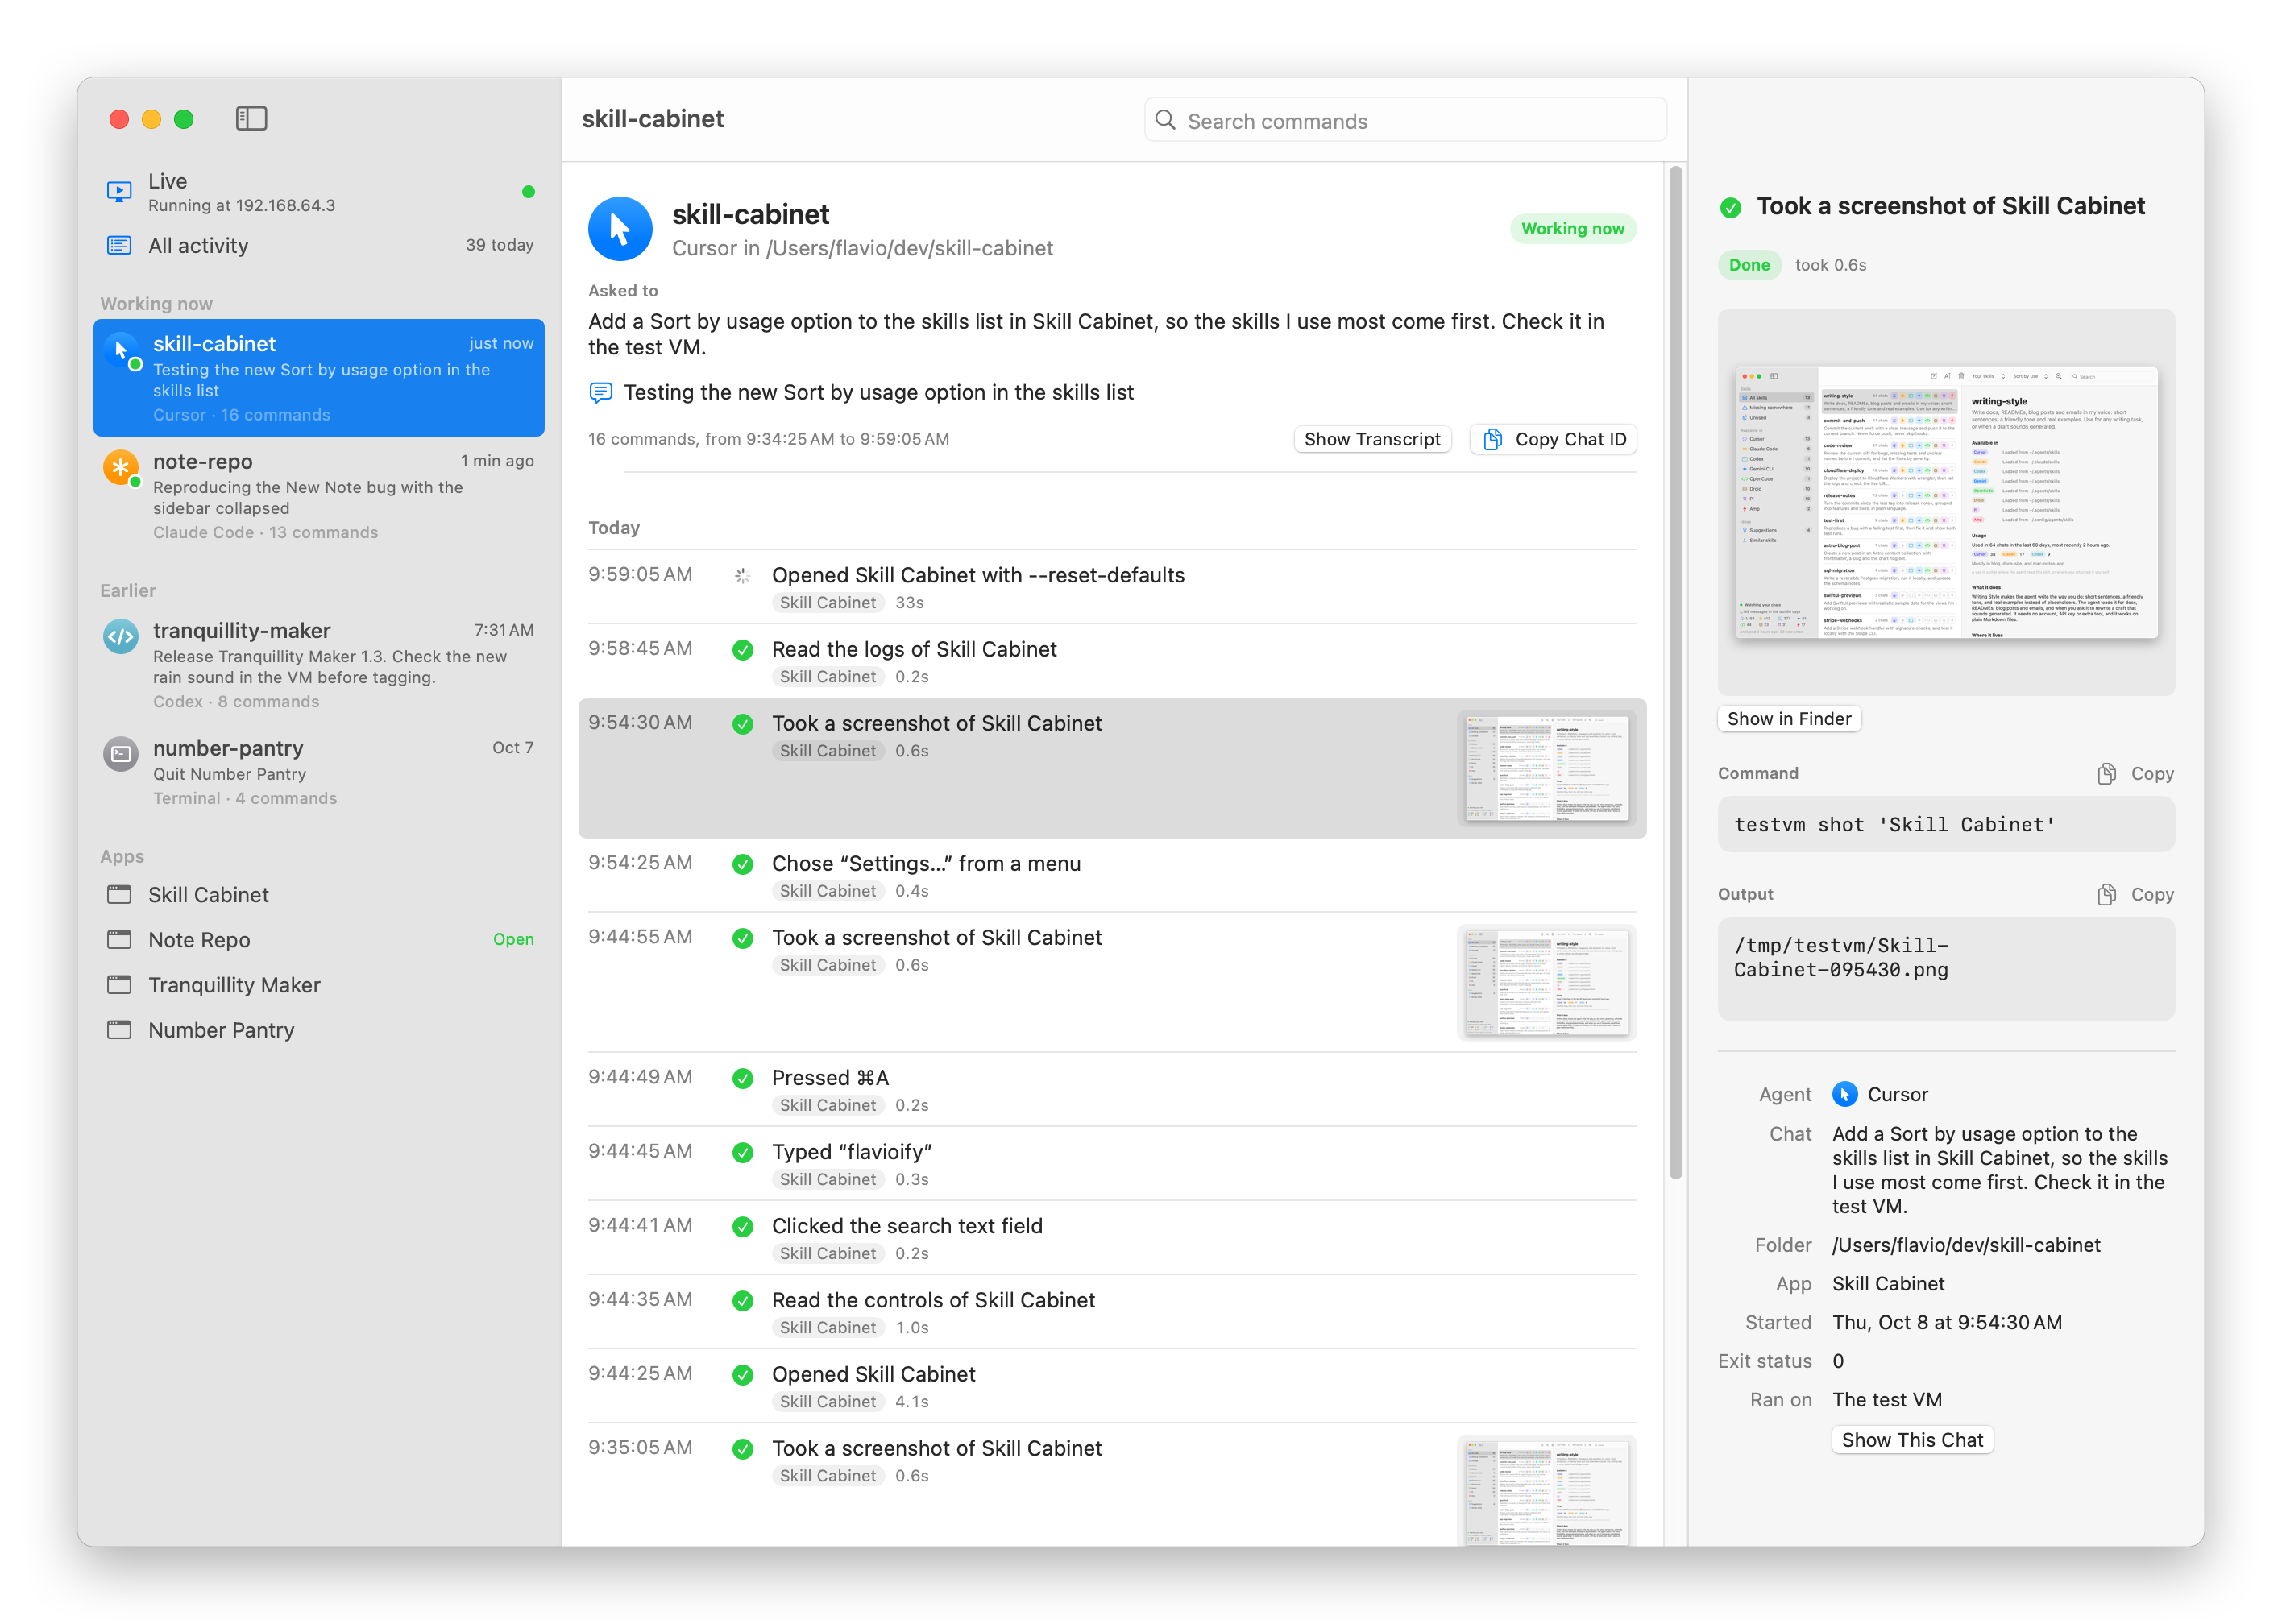Select "Pressed ⌘A" command
This screenshot has width=2282, height=1624.
pyautogui.click(x=1112, y=1090)
